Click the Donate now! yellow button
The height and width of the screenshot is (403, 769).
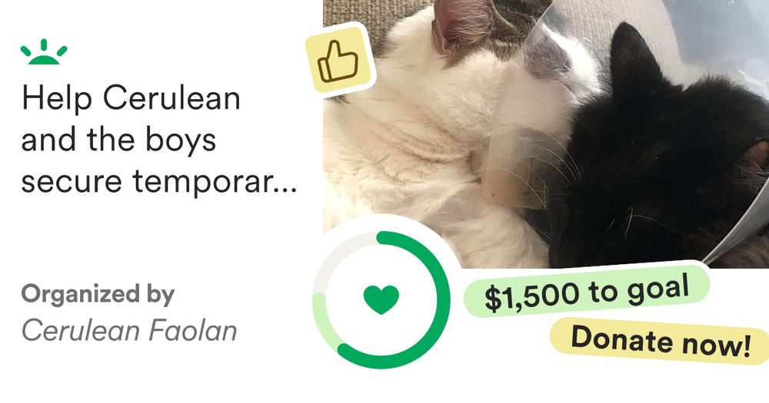tap(660, 341)
